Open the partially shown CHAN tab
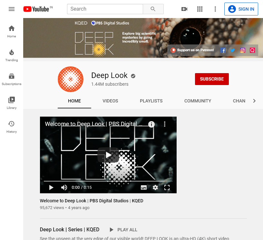The width and height of the screenshot is (263, 240). 239,101
